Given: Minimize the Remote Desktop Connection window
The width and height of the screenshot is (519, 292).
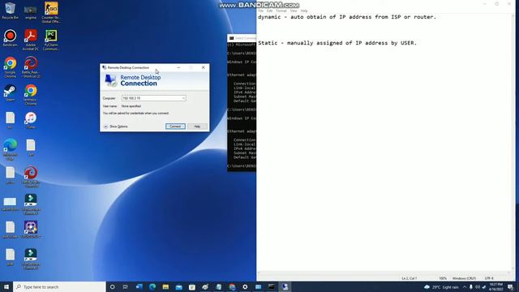Looking at the screenshot, I should 178,67.
